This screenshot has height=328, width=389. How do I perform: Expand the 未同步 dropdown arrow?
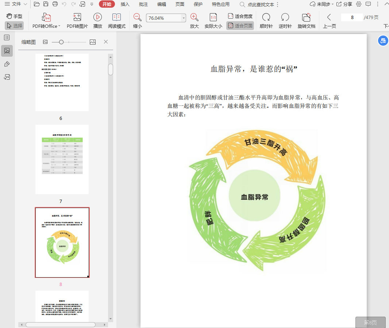point(332,4)
